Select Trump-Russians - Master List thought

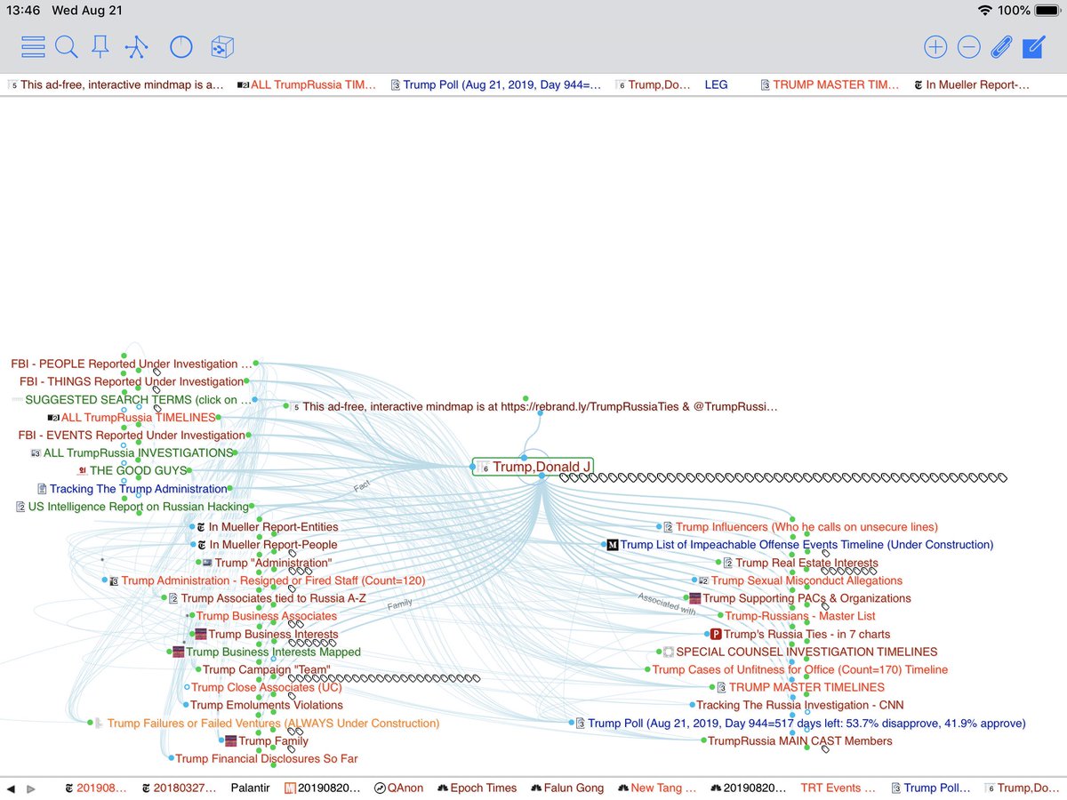[x=800, y=616]
